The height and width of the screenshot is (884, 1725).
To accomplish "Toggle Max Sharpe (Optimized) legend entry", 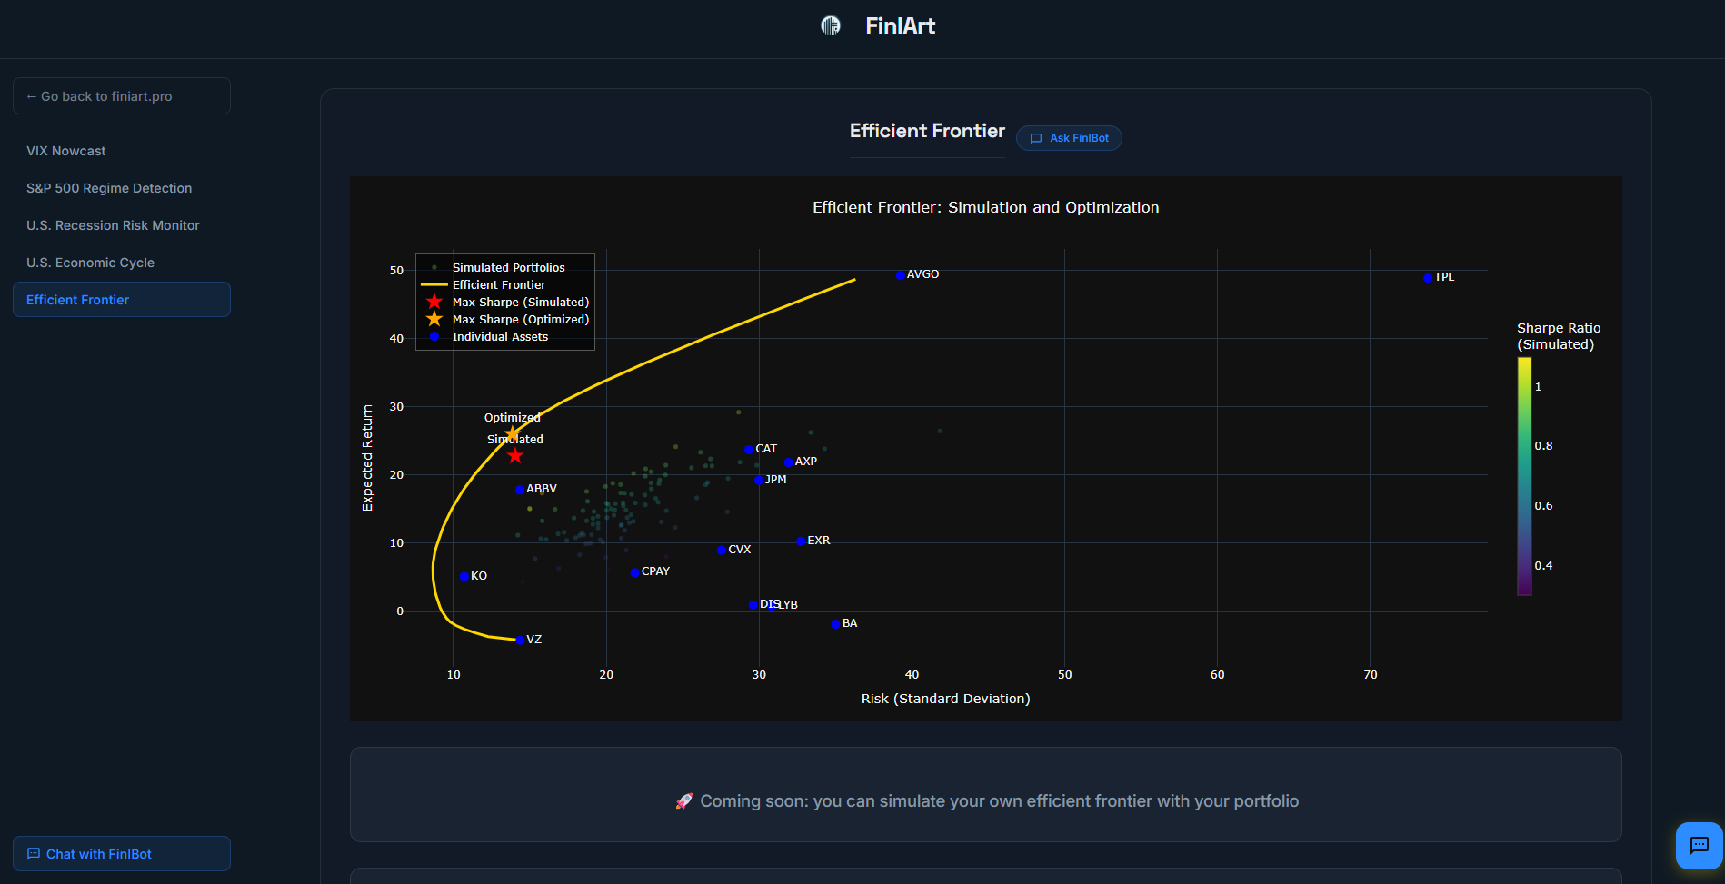I will click(x=505, y=319).
